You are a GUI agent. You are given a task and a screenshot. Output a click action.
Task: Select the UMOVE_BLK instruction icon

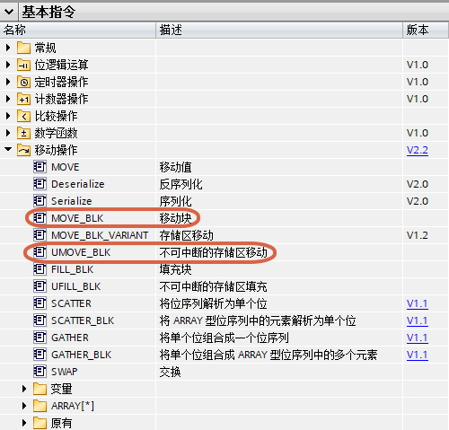coord(40,252)
